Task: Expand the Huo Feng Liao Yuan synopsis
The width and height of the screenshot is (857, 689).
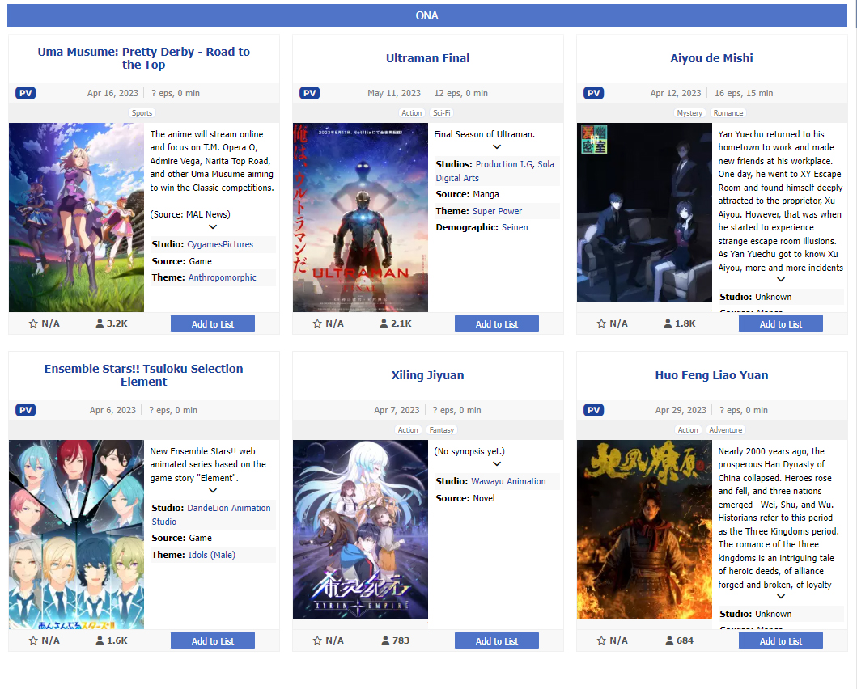Action: point(781,596)
